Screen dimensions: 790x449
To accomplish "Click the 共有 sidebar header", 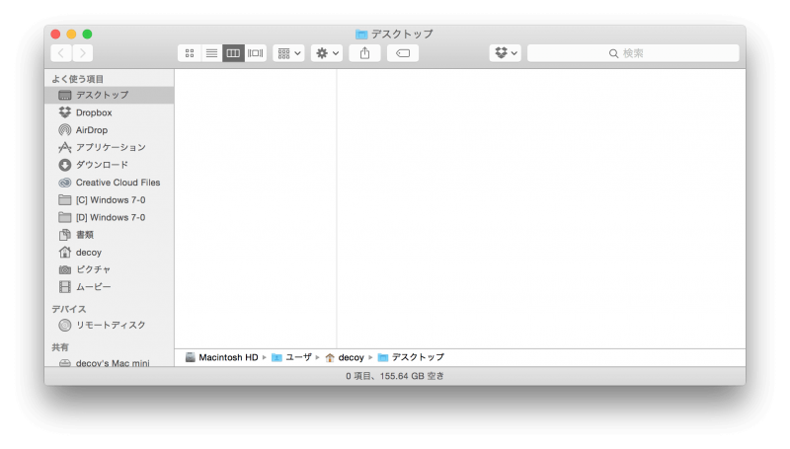I will click(60, 347).
